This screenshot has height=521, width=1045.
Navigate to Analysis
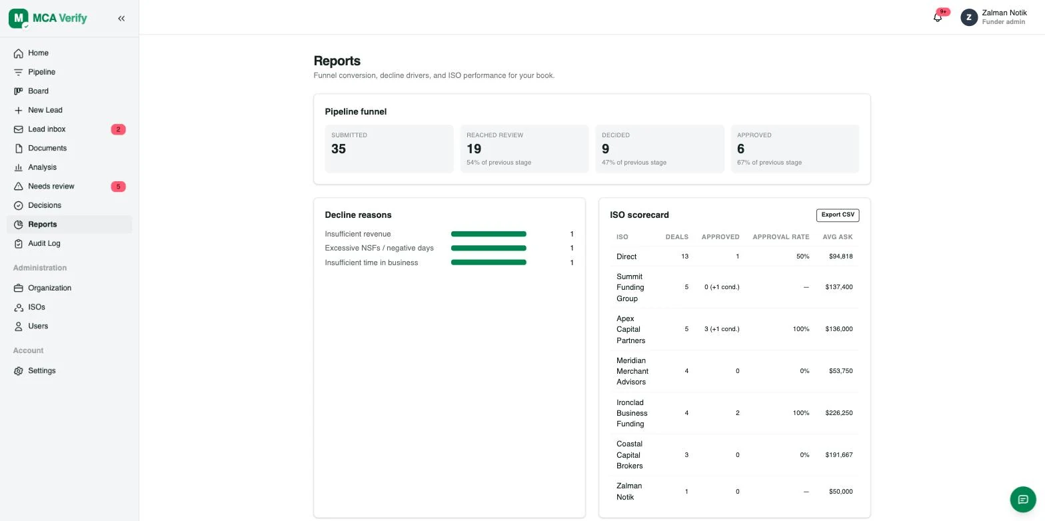click(69, 167)
